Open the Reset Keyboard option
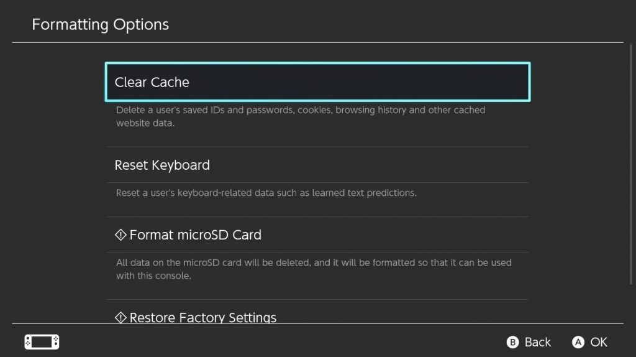This screenshot has height=357, width=636. [x=317, y=165]
